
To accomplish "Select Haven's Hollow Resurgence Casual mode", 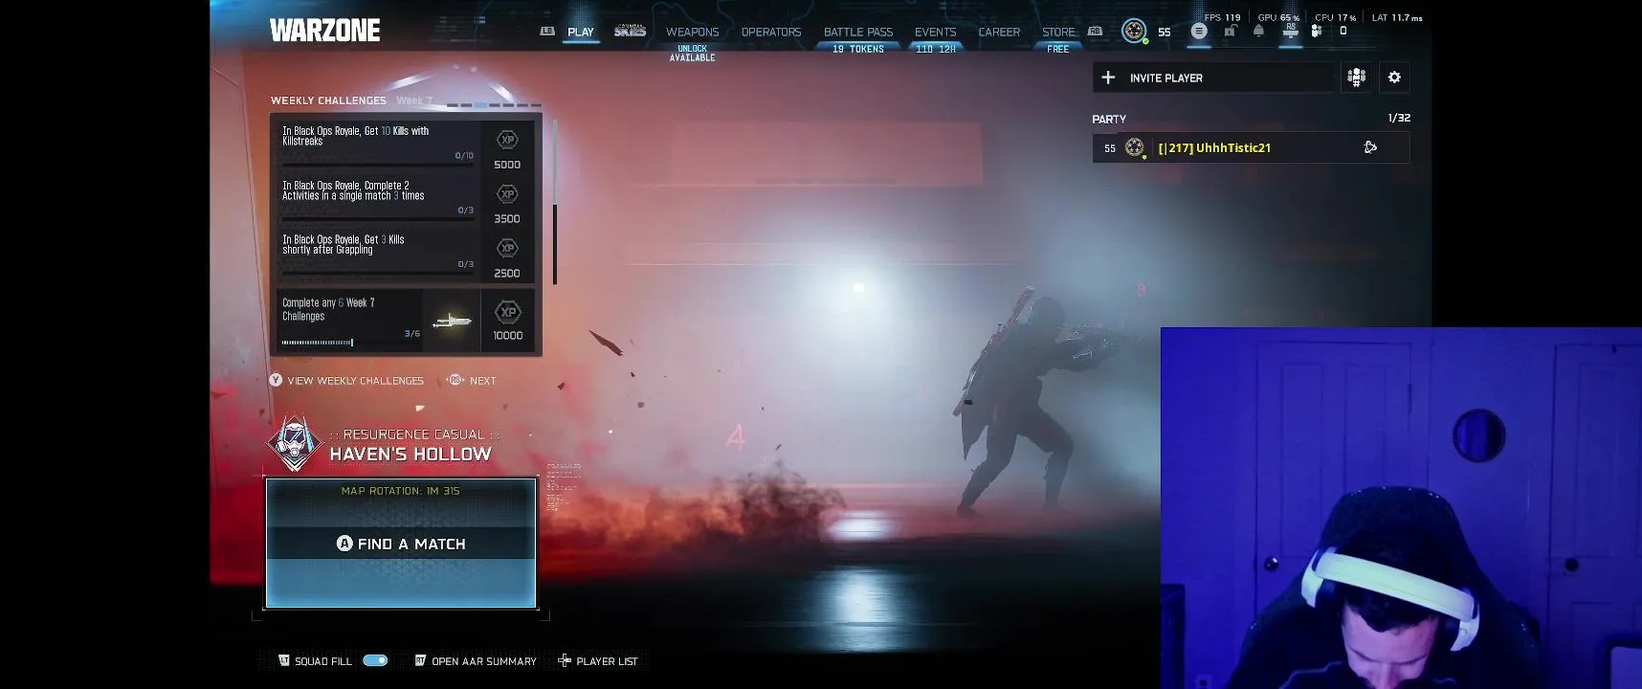I will (x=410, y=454).
